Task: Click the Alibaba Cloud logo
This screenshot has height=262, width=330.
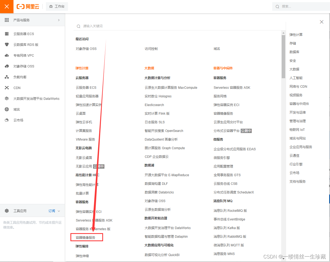Action: click(28, 6)
